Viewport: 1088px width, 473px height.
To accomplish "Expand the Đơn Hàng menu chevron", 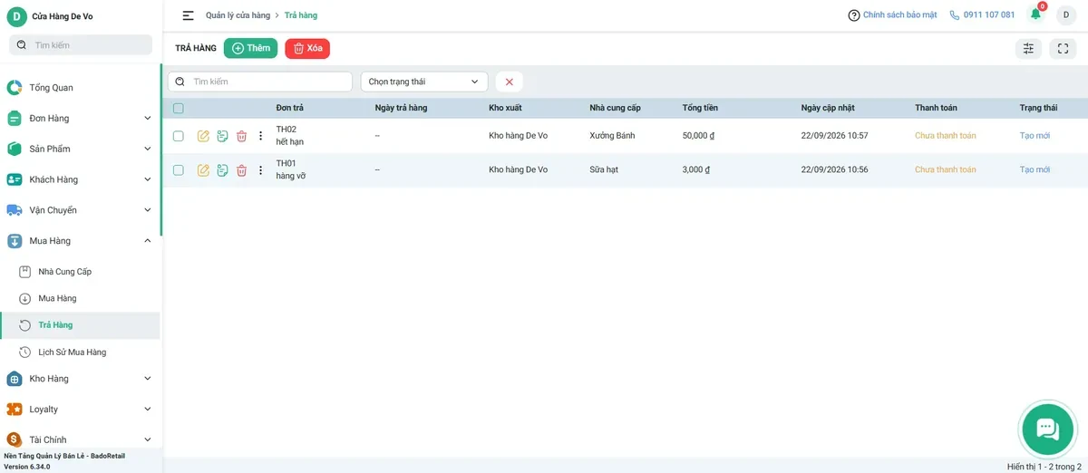I will (148, 119).
